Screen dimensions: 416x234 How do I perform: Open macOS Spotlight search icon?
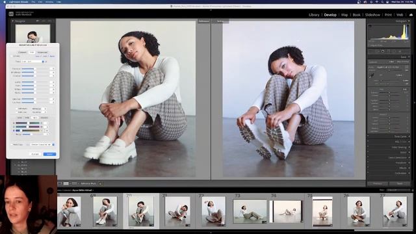click(x=382, y=1)
